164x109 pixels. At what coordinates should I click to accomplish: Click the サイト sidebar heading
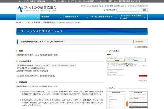point(112,88)
